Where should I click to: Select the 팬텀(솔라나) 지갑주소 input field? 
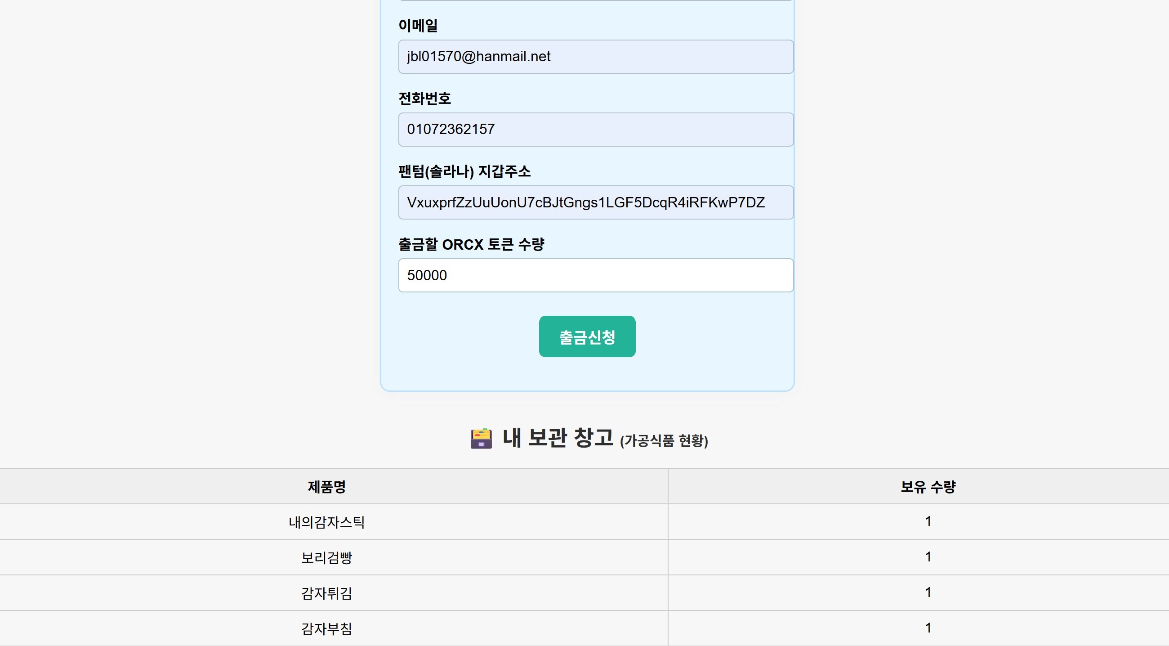point(595,202)
